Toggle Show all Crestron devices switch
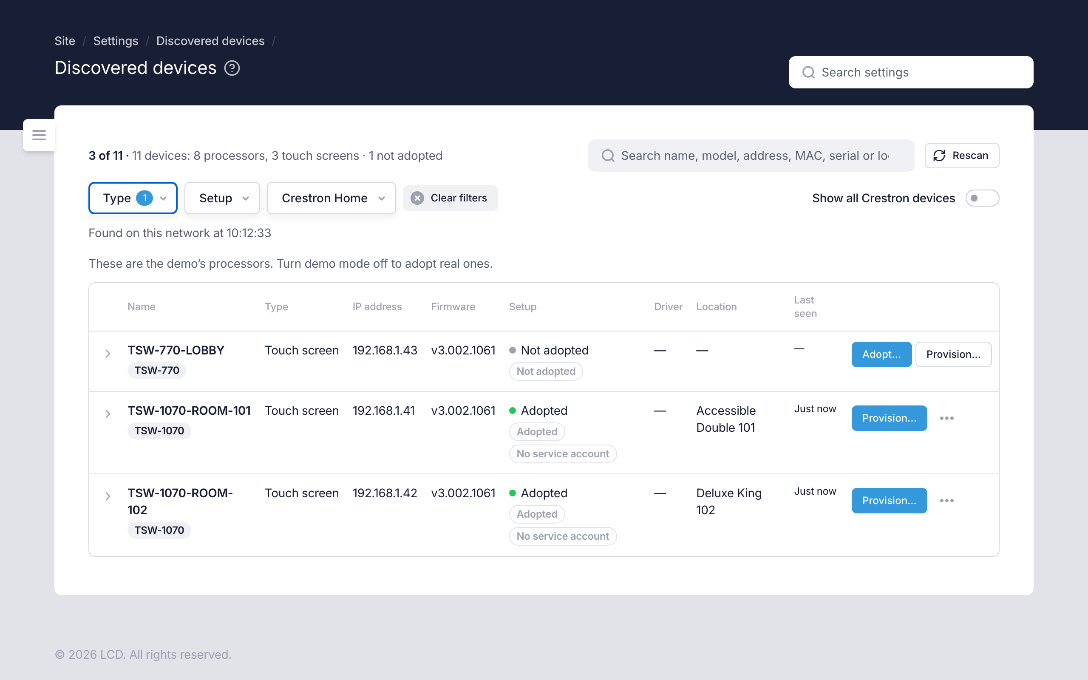The image size is (1088, 680). (982, 198)
